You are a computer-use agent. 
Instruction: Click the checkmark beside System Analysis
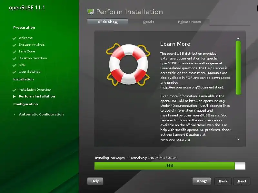(15, 45)
